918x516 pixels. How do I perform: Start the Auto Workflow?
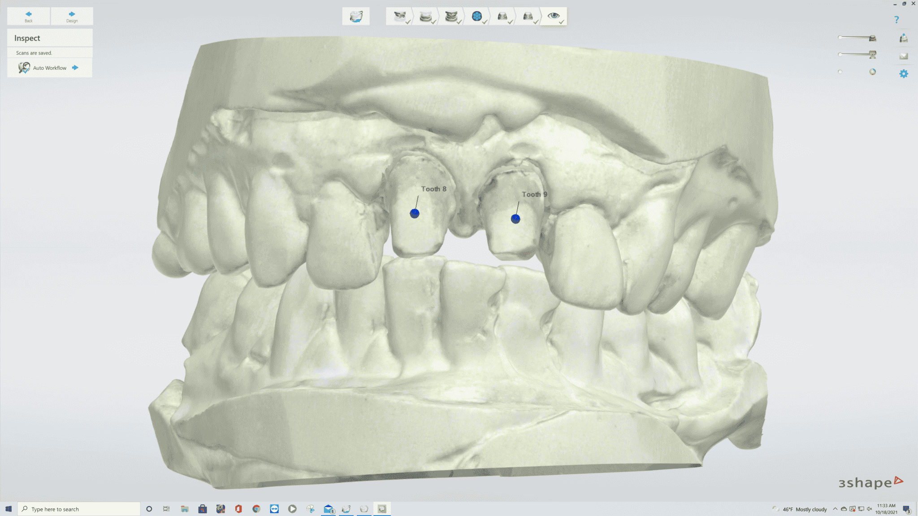click(49, 68)
